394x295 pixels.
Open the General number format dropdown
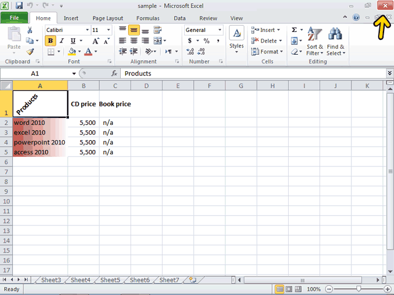coord(220,30)
